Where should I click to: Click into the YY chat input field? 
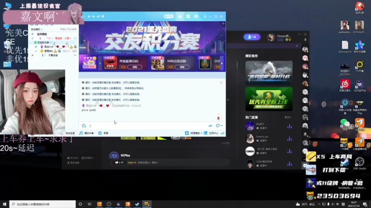(x=148, y=126)
